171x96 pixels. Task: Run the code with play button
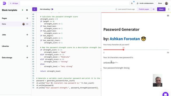click(x=34, y=9)
